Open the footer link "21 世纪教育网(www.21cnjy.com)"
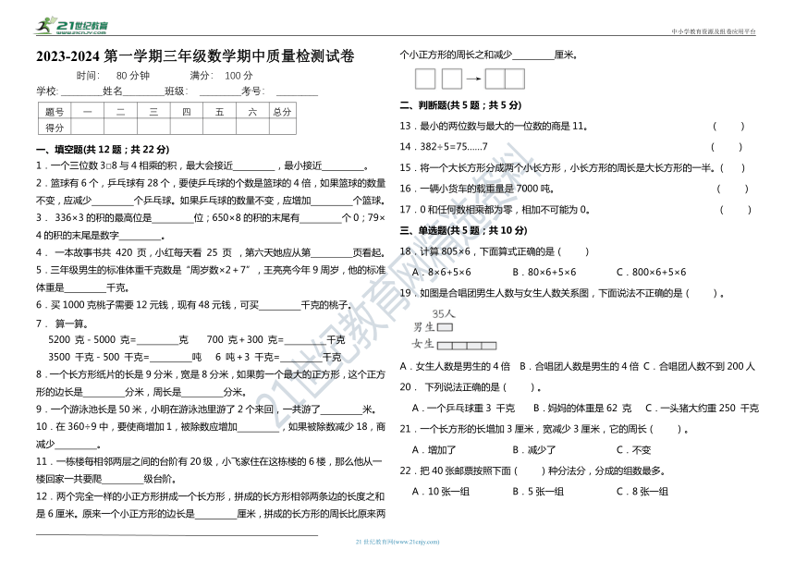Viewport: 795px width, 562px height. click(x=397, y=542)
